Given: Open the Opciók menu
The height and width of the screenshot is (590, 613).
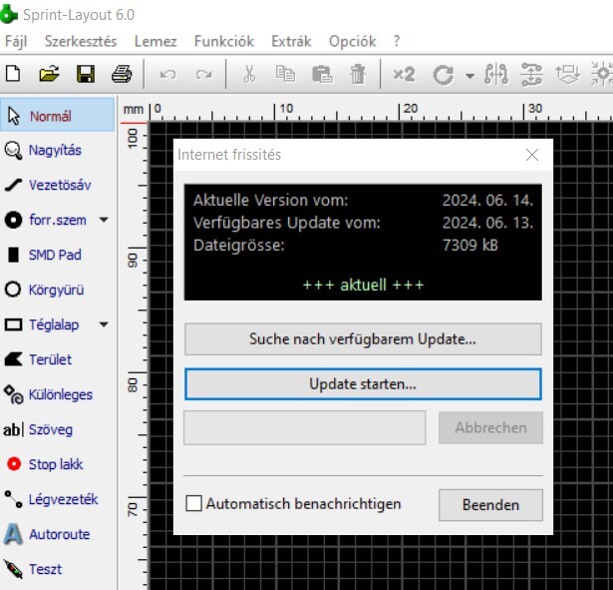Looking at the screenshot, I should [x=352, y=41].
